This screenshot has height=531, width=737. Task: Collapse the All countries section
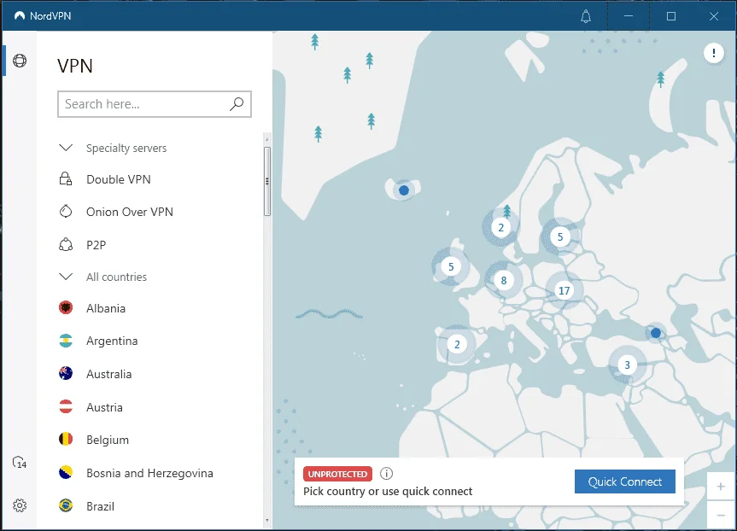(66, 277)
